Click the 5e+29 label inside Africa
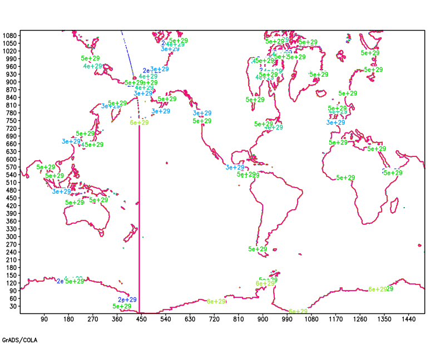Image resolution: width=445 pixels, height=344 pixels. tap(345, 178)
